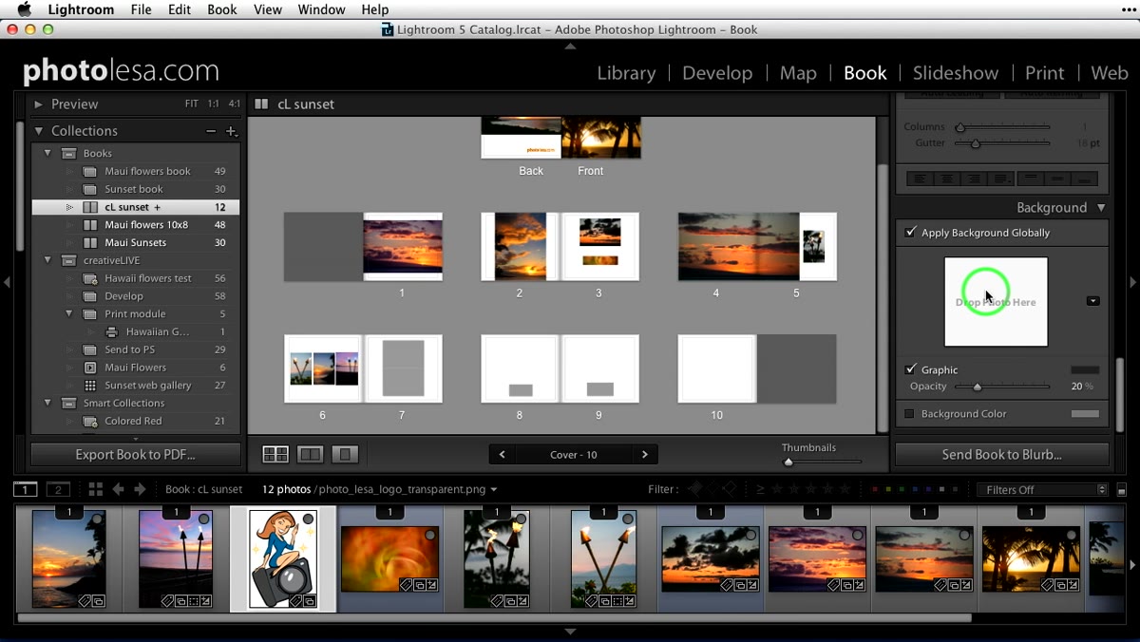The width and height of the screenshot is (1140, 642).
Task: Open background graphic picker dropdown arrow
Action: click(1092, 301)
